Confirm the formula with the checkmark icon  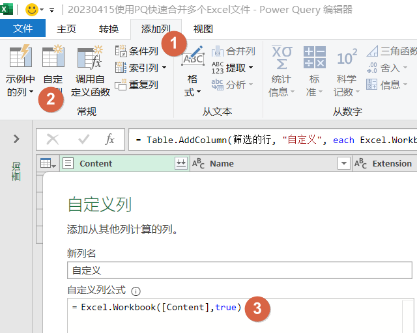click(83, 139)
